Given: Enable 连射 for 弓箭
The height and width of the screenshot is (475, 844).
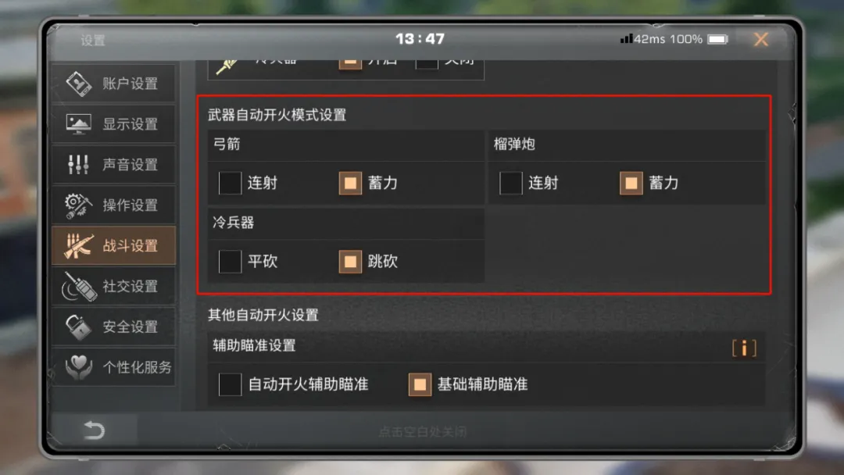Looking at the screenshot, I should tap(230, 183).
